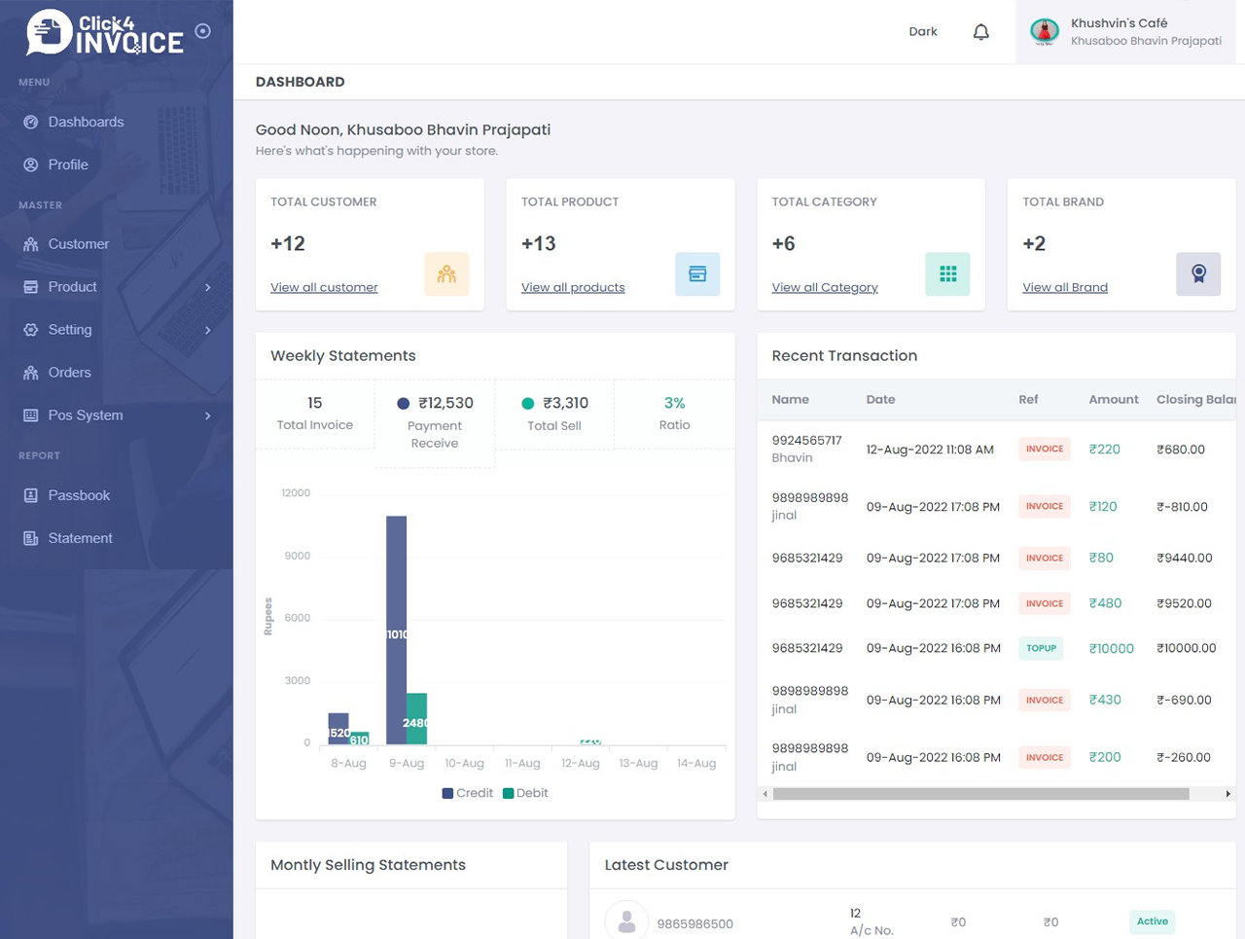The image size is (1245, 939).
Task: Click the Recent Transaction horizontal scrollbar
Action: pyautogui.click(x=980, y=794)
